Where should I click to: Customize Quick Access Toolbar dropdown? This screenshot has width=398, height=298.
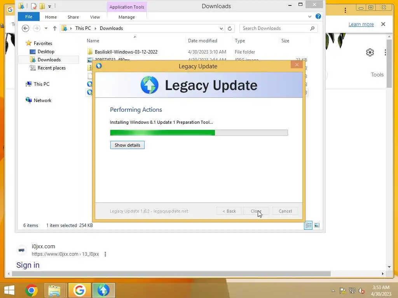tap(49, 6)
